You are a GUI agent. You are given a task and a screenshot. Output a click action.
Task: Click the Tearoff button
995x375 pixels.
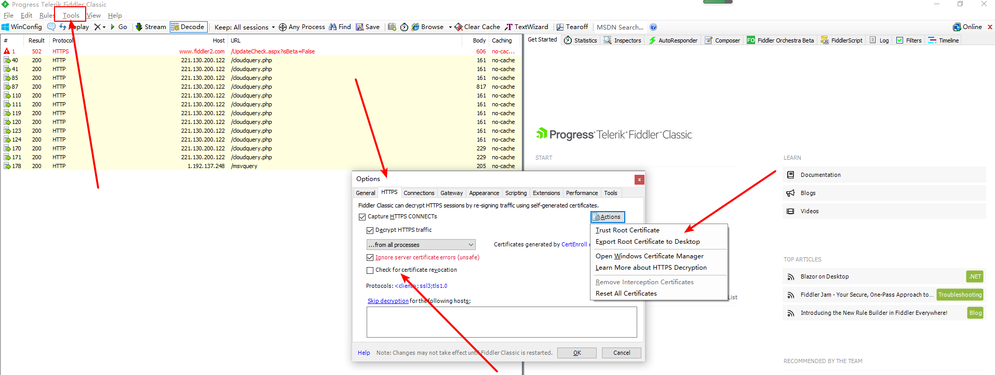(572, 27)
